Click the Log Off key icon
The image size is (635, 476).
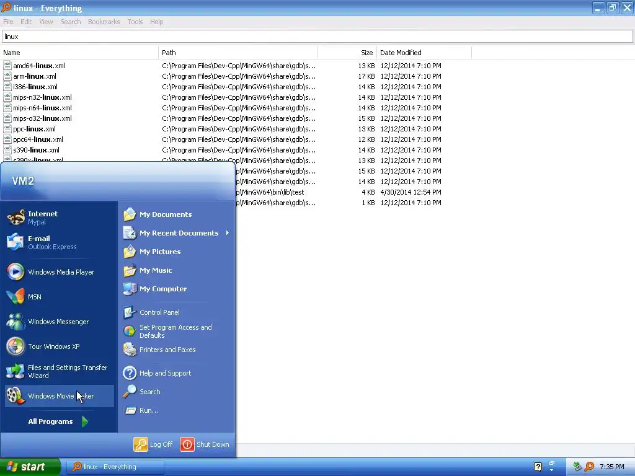coord(141,444)
